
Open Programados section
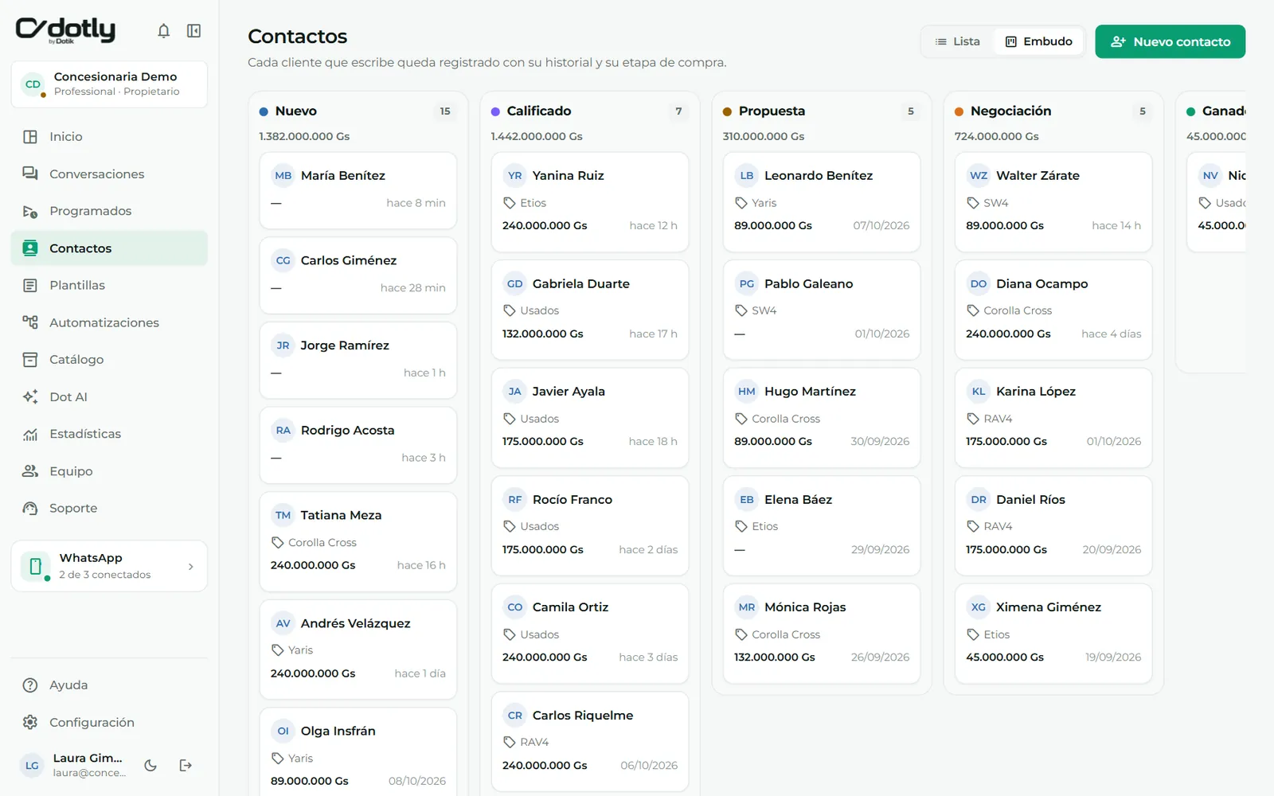click(x=109, y=211)
